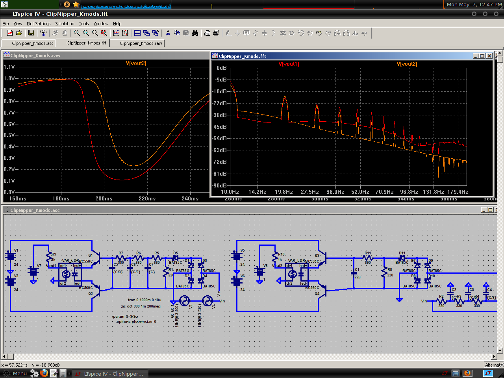Open Find with binoculars icon
This screenshot has height=378, width=504.
(x=195, y=33)
